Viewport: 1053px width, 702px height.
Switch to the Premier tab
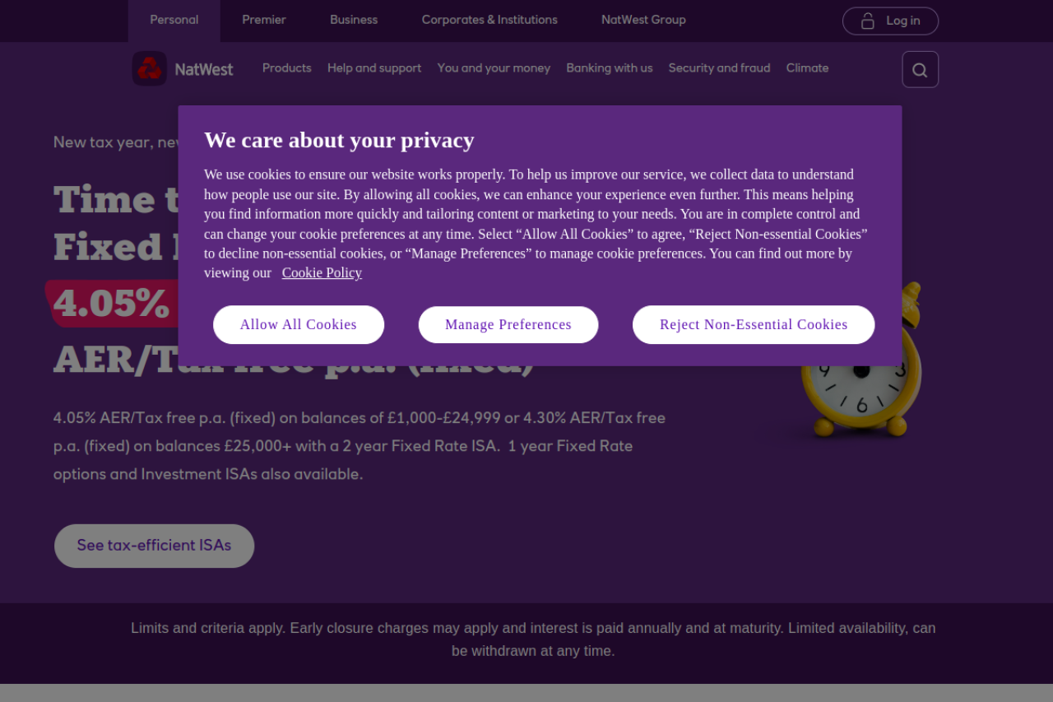click(x=264, y=21)
